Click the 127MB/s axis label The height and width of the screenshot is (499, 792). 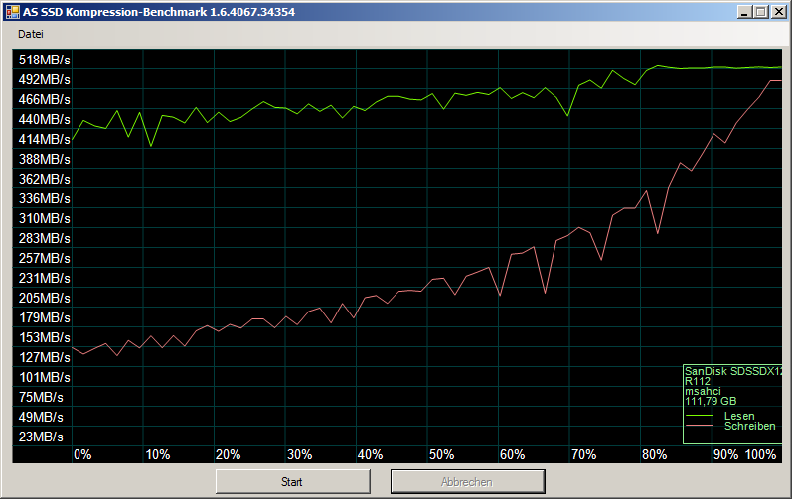[44, 357]
